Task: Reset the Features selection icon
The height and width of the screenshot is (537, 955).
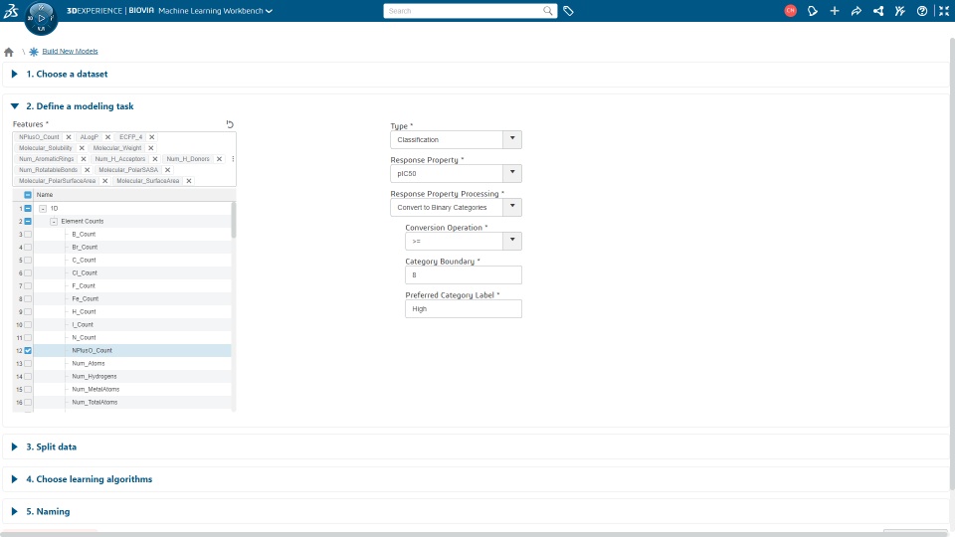Action: 230,124
